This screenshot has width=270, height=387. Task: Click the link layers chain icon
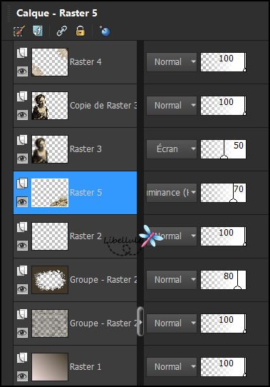(x=61, y=31)
